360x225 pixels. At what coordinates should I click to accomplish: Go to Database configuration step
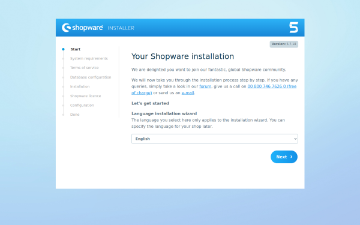coord(91,77)
